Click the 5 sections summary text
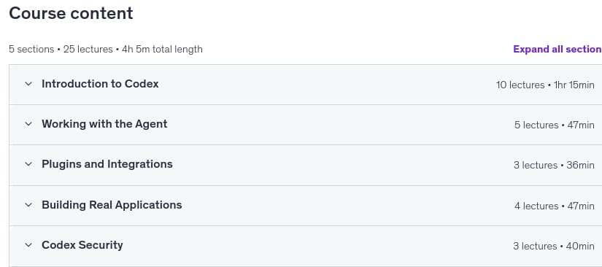The width and height of the screenshot is (602, 267). (x=31, y=50)
